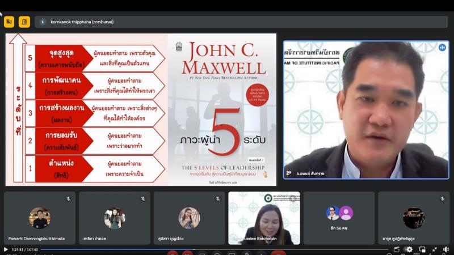The width and height of the screenshot is (454, 255).
Task: Click speaker name อ.อนันท์ สันทราย
Action: [x=310, y=173]
